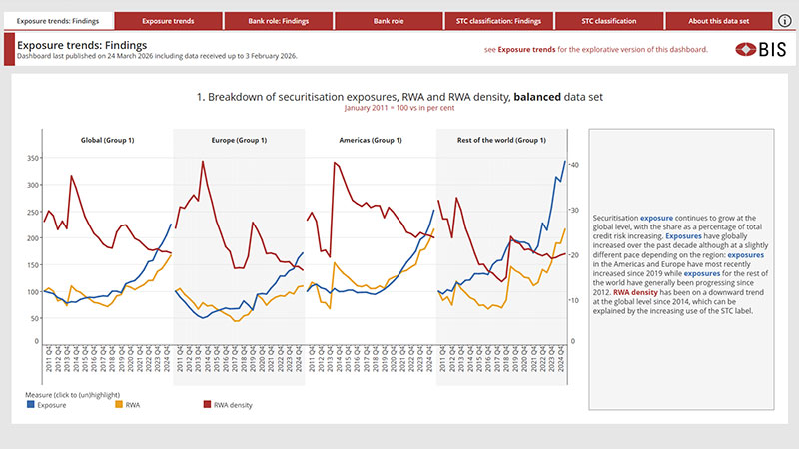Click 'Measure (click to (un)highlight)' legend title
The height and width of the screenshot is (449, 799).
(x=72, y=395)
